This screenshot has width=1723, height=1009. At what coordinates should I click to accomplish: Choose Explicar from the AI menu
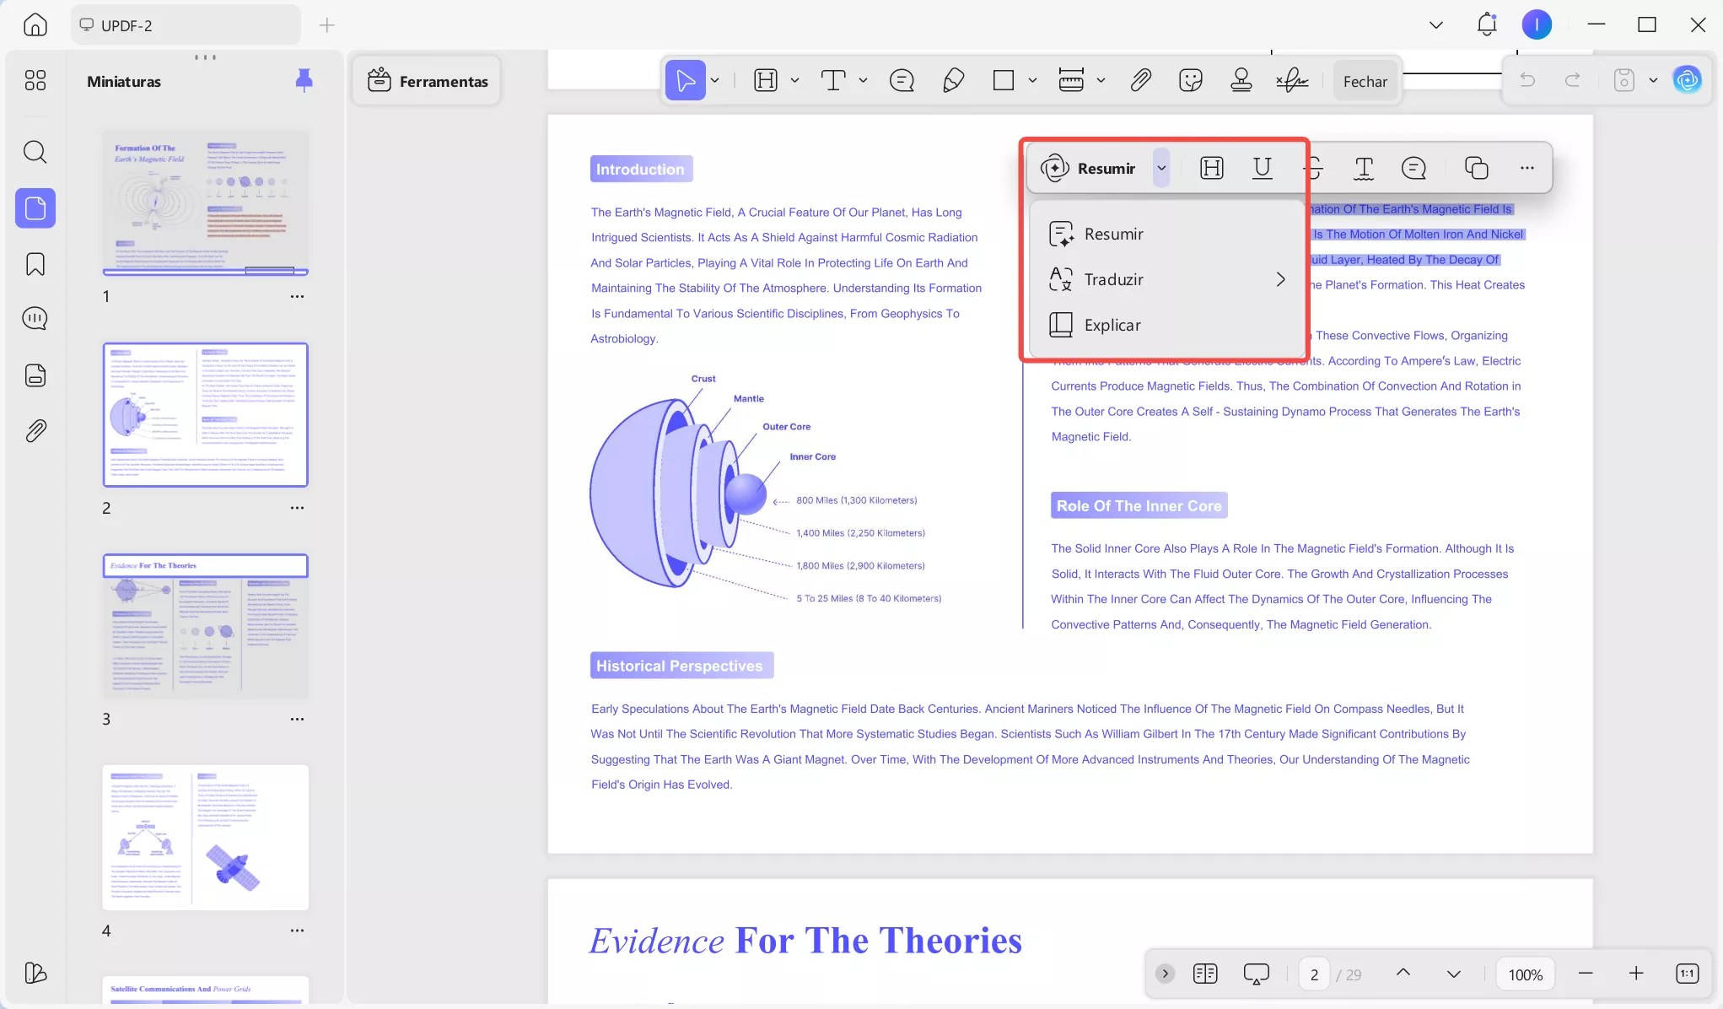point(1112,325)
